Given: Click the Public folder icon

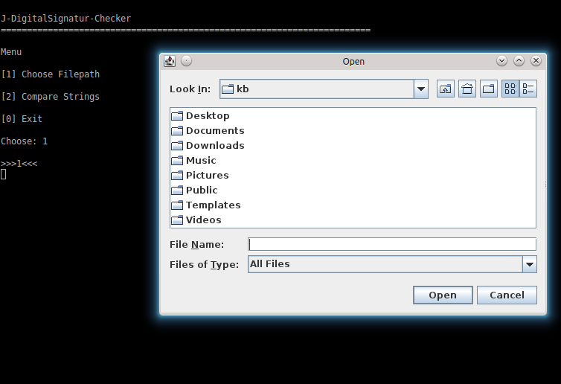Looking at the screenshot, I should [177, 190].
